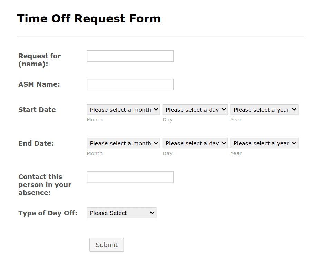Screen dimensions: 321x263
Task: Click the Year helper label under Start Date
Action: coord(236,120)
